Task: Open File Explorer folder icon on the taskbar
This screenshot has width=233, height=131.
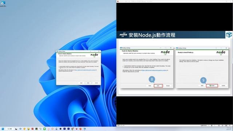Action: tap(28, 129)
